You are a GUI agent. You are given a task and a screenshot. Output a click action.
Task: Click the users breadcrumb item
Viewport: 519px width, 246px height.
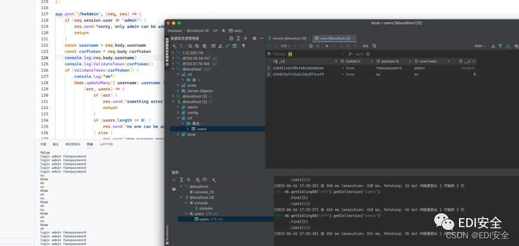(235, 31)
